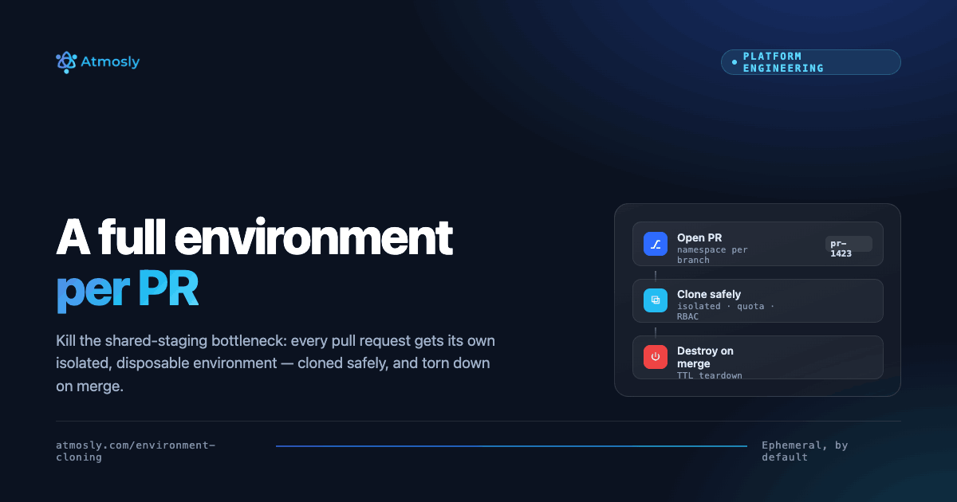Click the red Destroy on merge power icon
The height and width of the screenshot is (502, 957).
(x=656, y=357)
